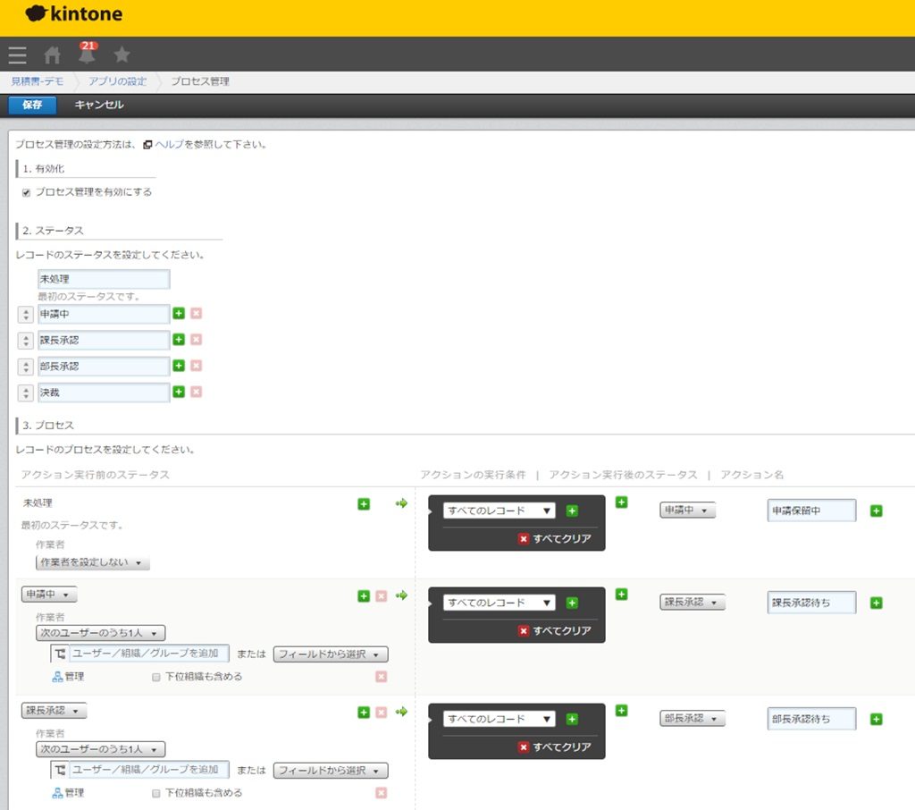Click the 保存 button

[32, 105]
